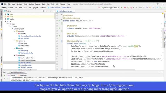Collapse the config package

pos(15,48)
